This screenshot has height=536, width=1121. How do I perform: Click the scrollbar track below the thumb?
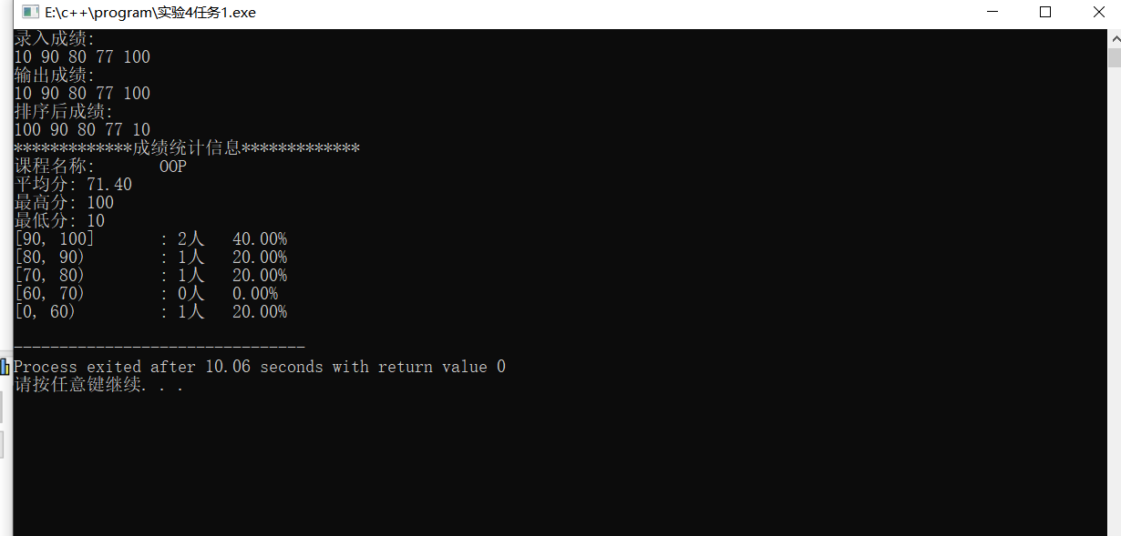[x=1114, y=300]
